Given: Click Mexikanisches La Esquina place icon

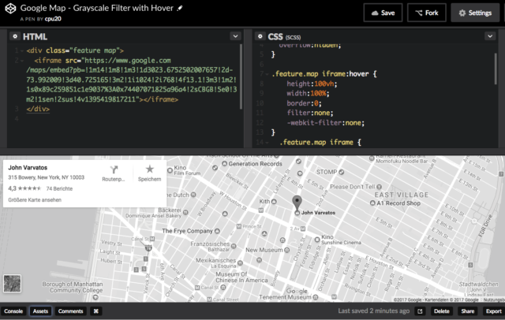Looking at the screenshot, I should point(240,263).
